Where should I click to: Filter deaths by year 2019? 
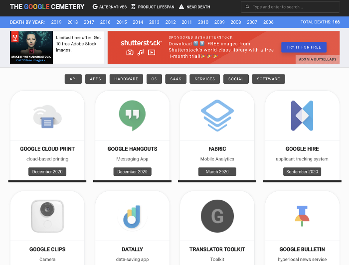pyautogui.click(x=56, y=22)
